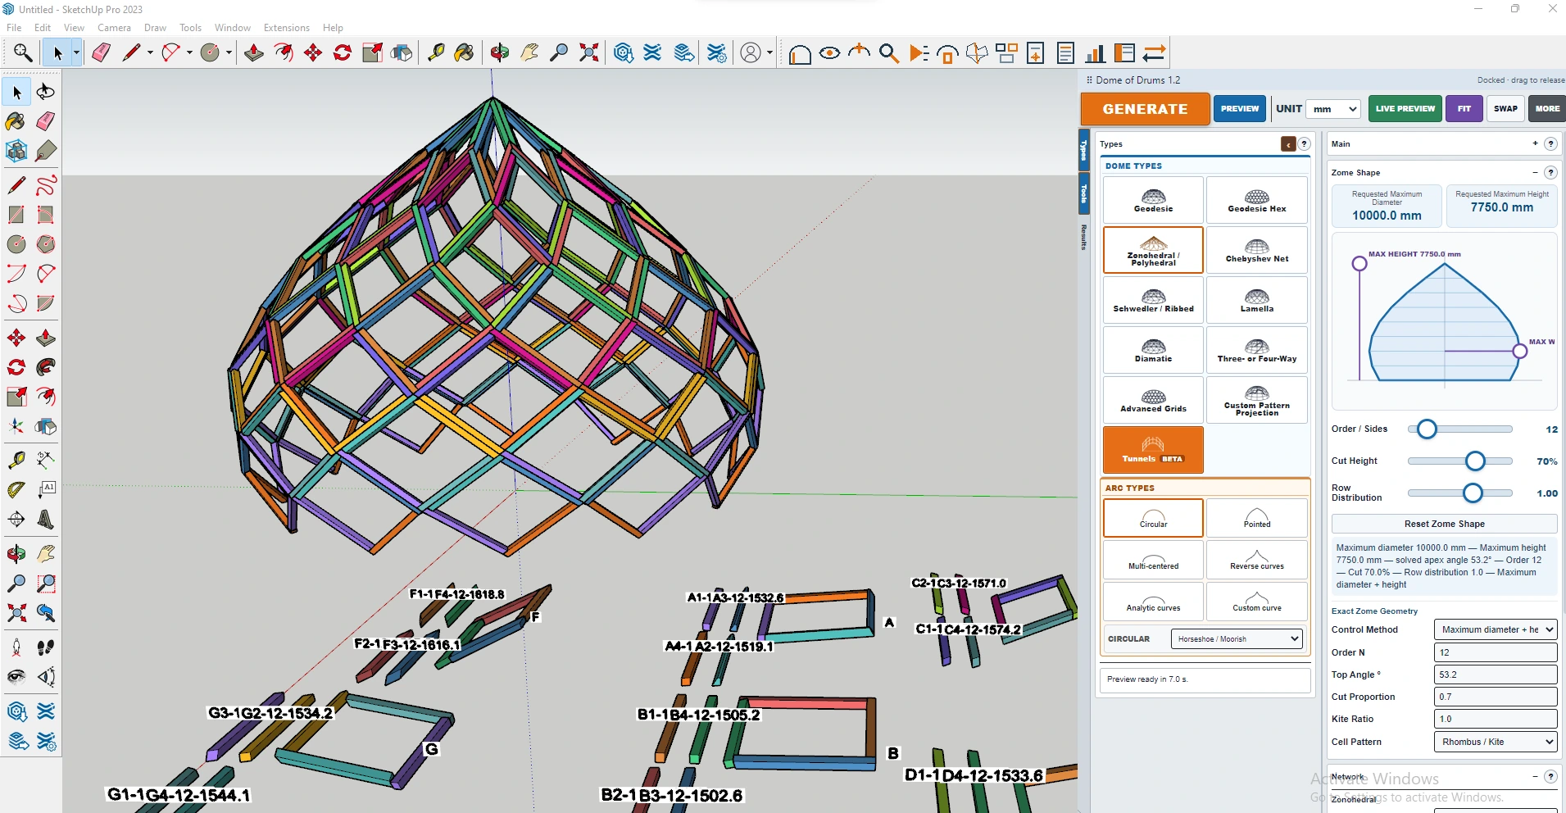The height and width of the screenshot is (813, 1566).
Task: Select the Search zoom tool at toolbar start
Action: point(22,53)
